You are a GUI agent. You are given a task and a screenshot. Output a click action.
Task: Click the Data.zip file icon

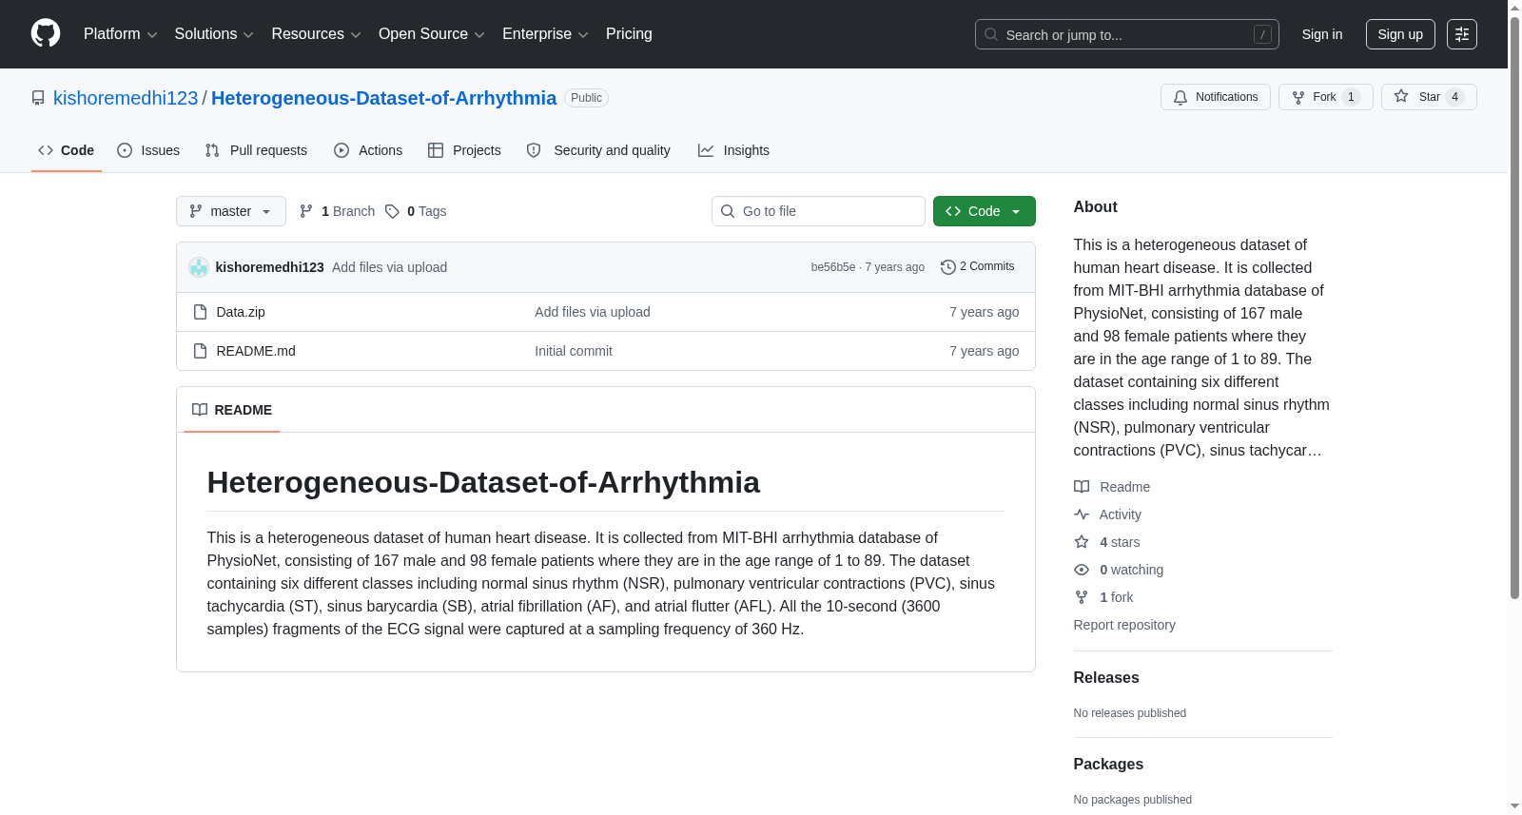(x=200, y=312)
